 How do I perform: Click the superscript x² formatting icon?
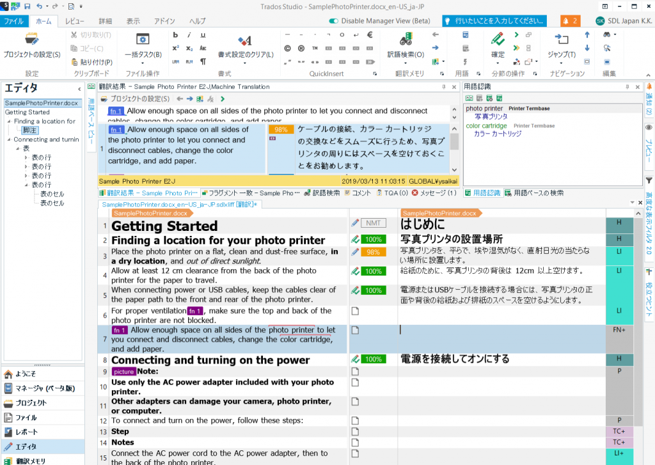click(175, 47)
